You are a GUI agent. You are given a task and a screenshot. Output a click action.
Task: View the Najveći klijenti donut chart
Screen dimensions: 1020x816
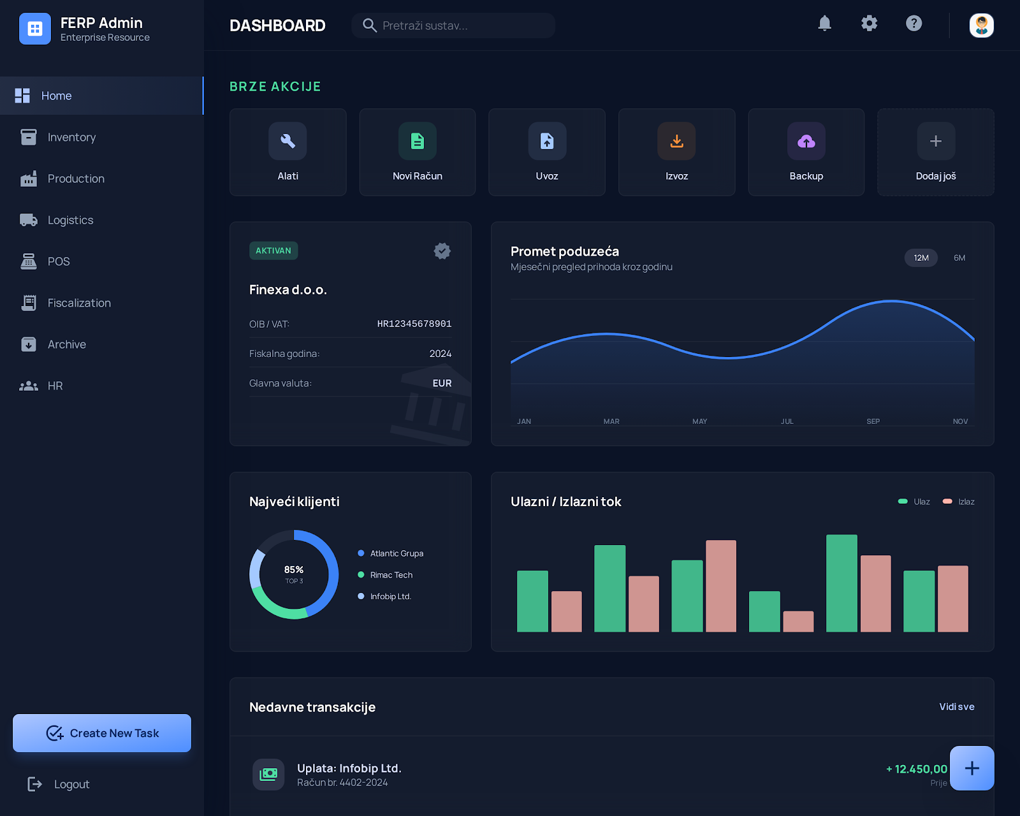click(293, 574)
